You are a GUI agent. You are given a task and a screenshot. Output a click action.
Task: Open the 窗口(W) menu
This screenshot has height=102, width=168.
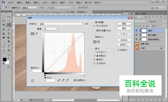[88, 3]
